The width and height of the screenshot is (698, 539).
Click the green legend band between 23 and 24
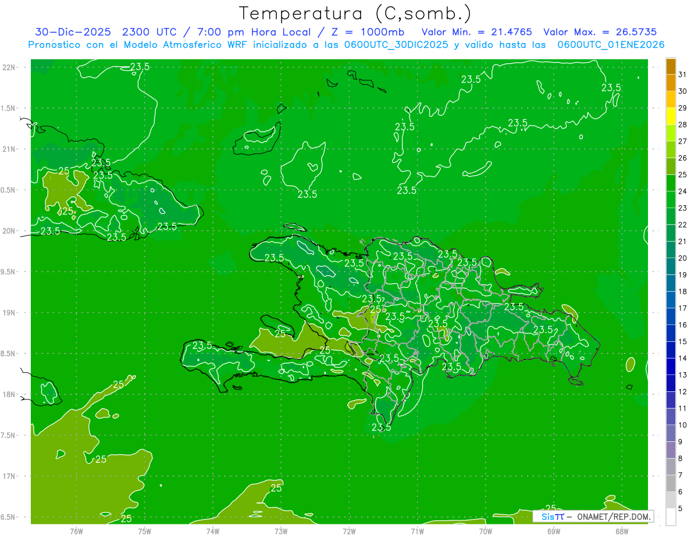coord(671,199)
